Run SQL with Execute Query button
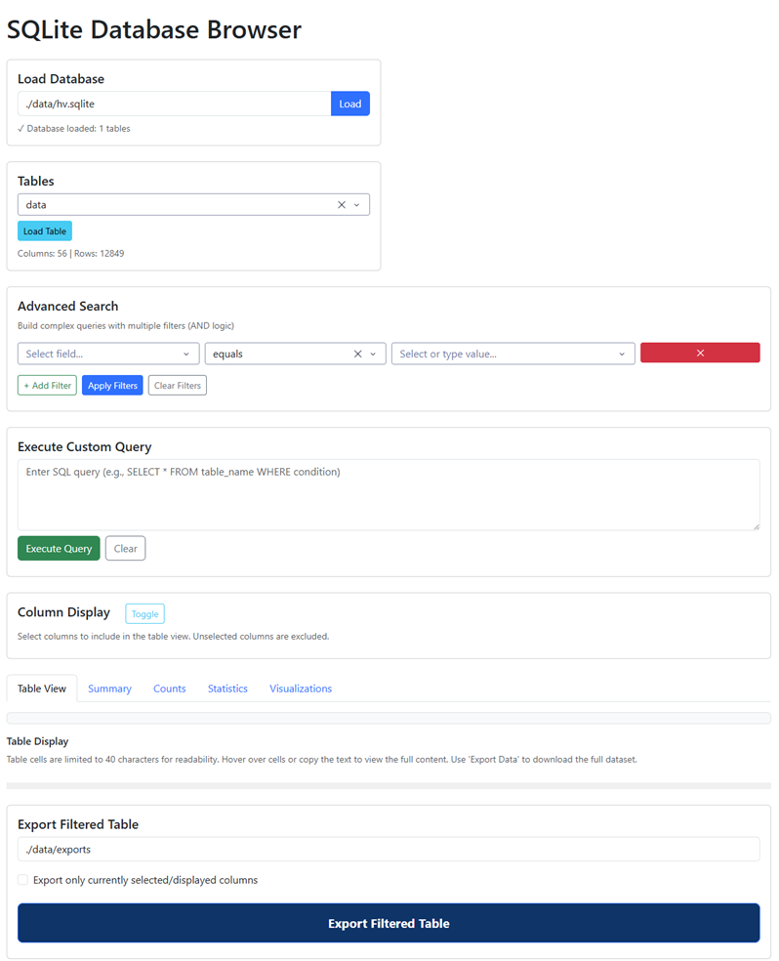 point(59,549)
